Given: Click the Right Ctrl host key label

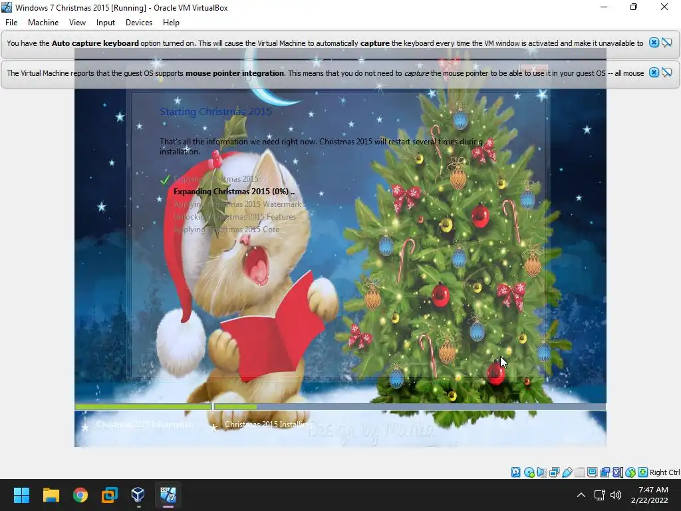Looking at the screenshot, I should [x=664, y=472].
